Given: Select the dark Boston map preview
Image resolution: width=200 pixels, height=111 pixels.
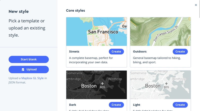Looking at the screenshot, I should coord(96,85).
